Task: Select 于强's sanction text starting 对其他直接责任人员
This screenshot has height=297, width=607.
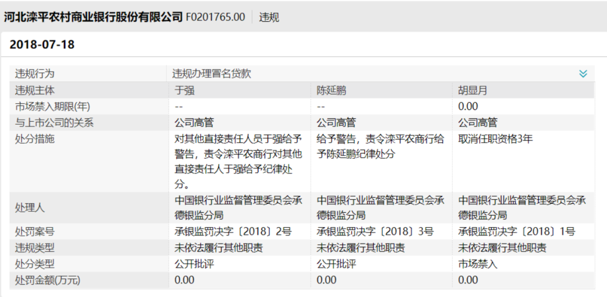Action: coord(238,162)
